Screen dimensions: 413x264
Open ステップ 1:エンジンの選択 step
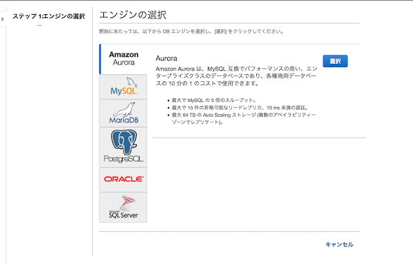(49, 16)
